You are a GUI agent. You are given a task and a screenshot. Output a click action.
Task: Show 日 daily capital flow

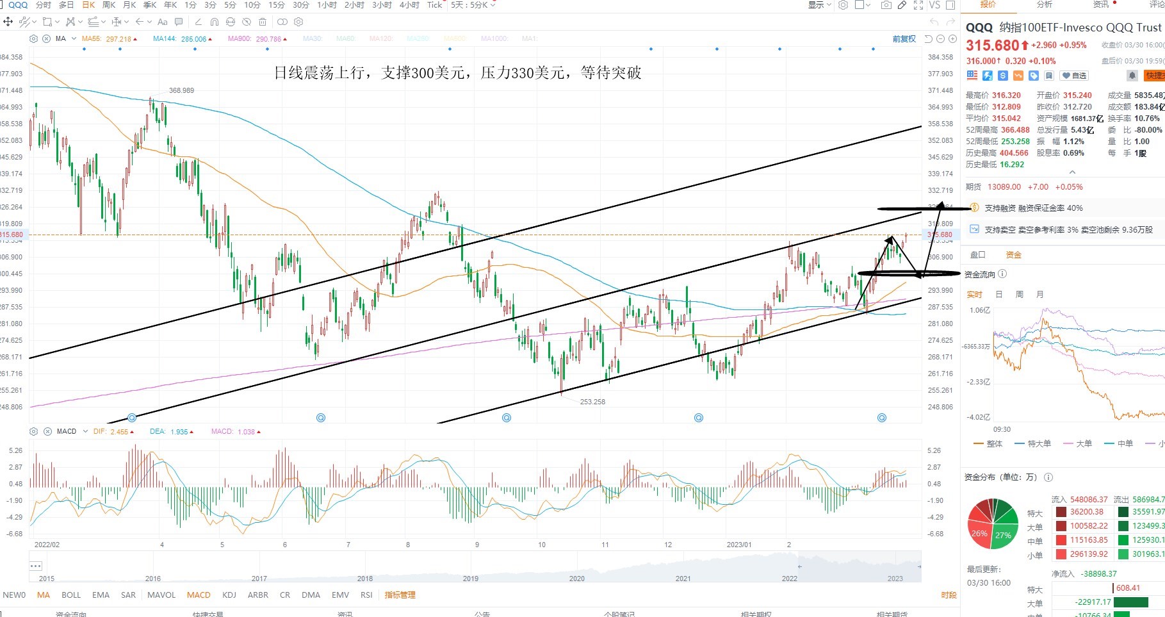(998, 295)
